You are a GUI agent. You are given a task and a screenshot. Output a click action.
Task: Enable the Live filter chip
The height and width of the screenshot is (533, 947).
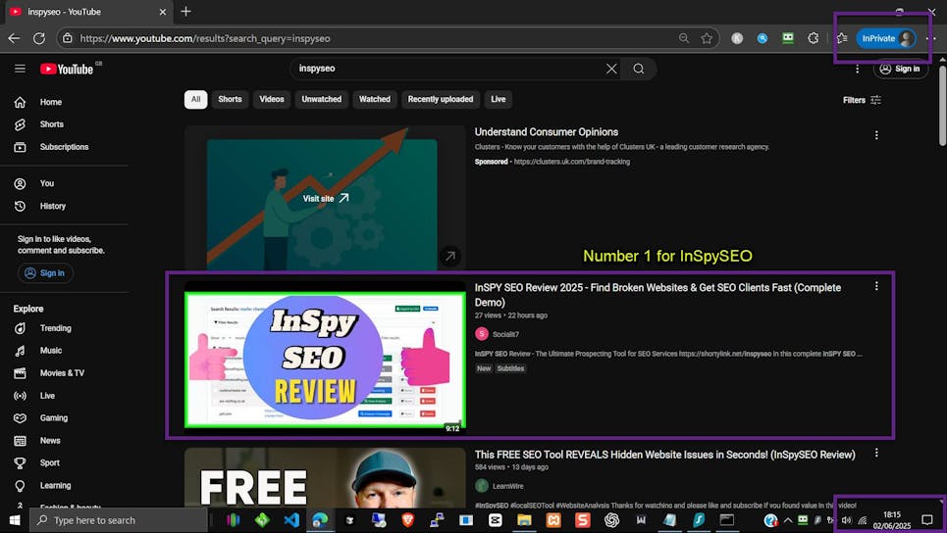coord(498,99)
